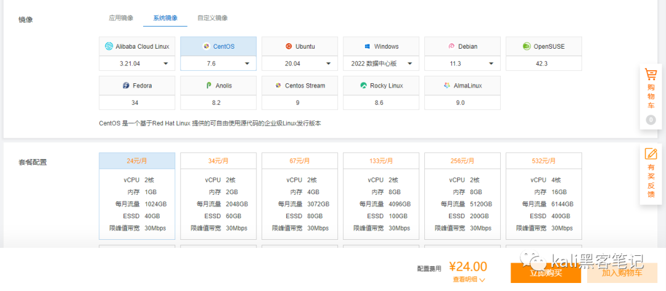The width and height of the screenshot is (666, 291).
Task: Click the Rocky Linux logo icon
Action: click(364, 85)
